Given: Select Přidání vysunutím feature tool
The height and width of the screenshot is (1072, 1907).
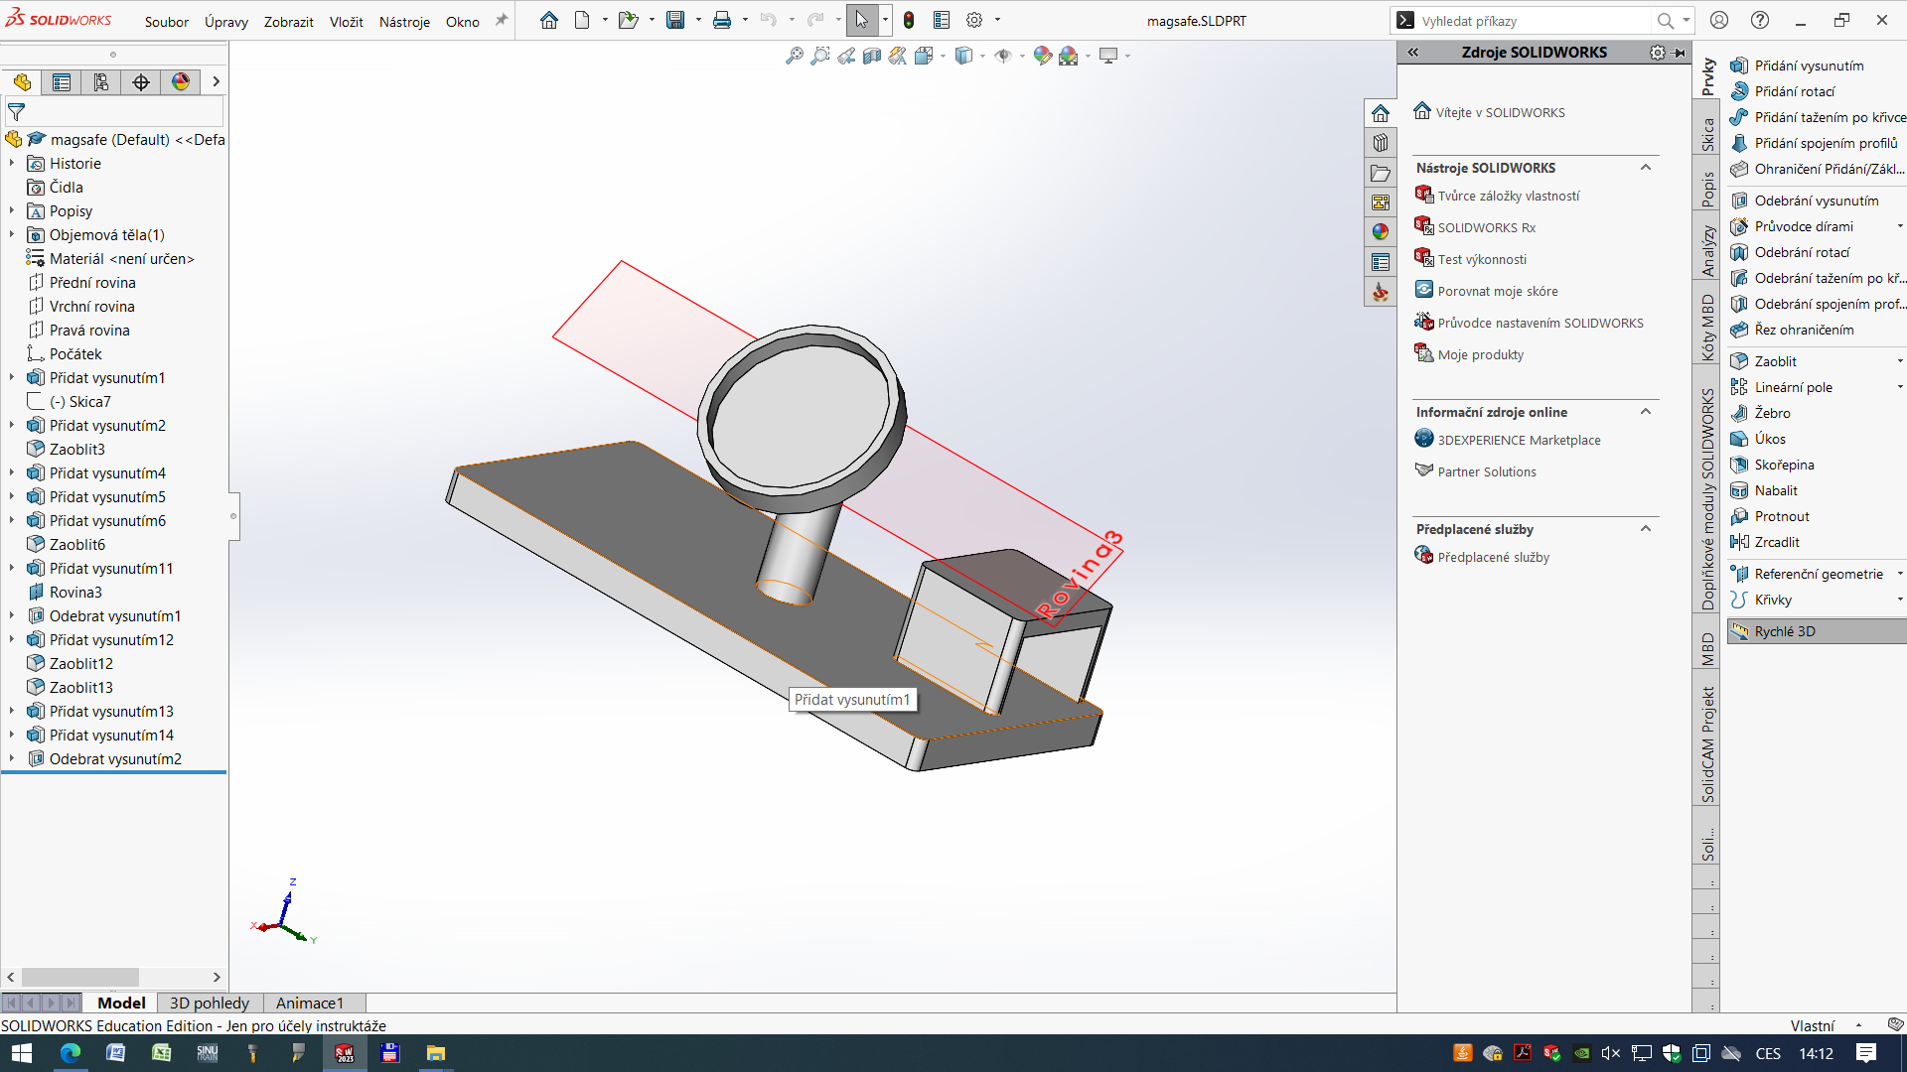Looking at the screenshot, I should click(1798, 66).
